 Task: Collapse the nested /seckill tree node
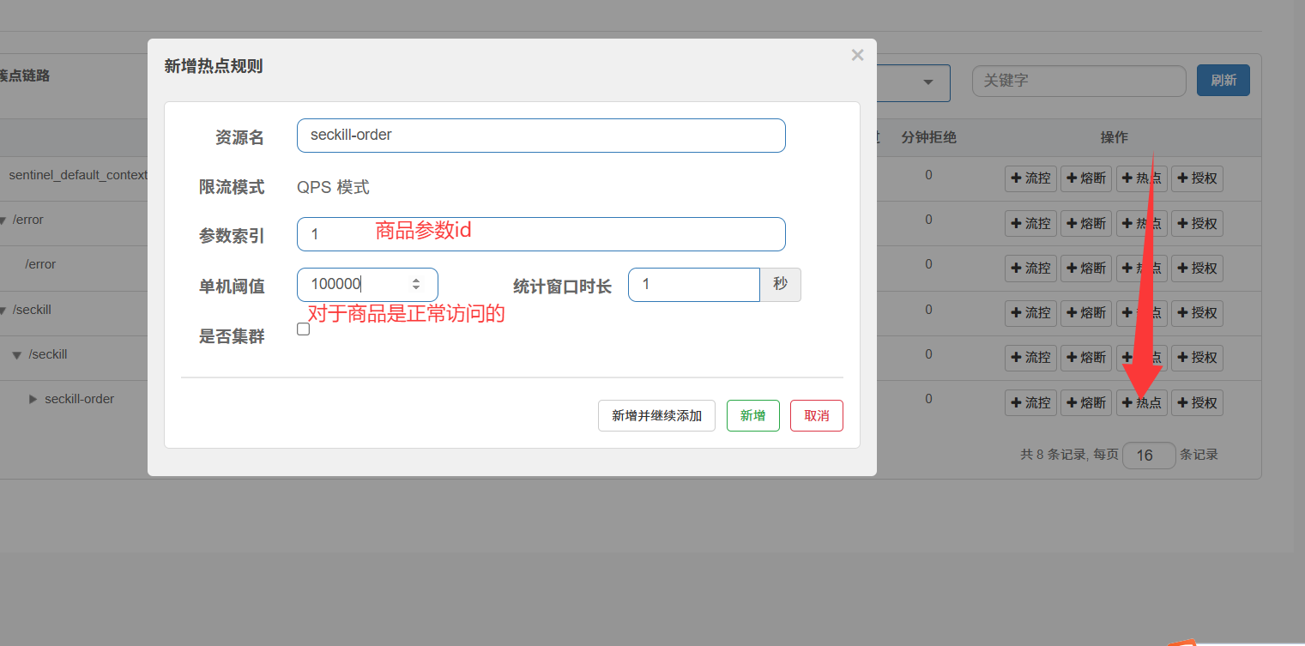pyautogui.click(x=16, y=355)
